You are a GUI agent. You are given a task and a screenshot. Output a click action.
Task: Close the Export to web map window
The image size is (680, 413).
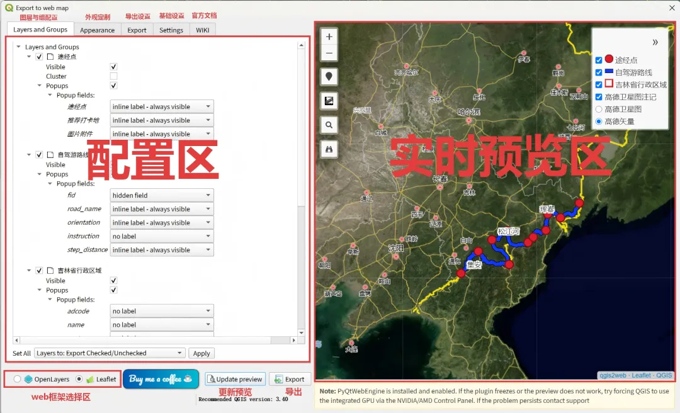(671, 8)
